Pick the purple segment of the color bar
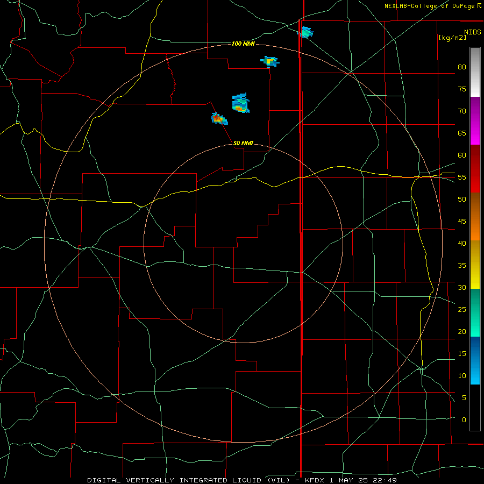The width and height of the screenshot is (484, 484). tap(475, 110)
